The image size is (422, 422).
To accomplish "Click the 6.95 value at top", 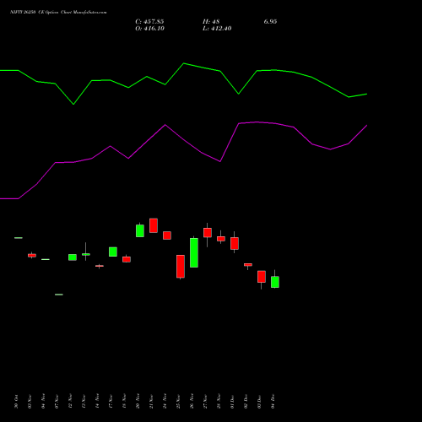I will (x=270, y=22).
